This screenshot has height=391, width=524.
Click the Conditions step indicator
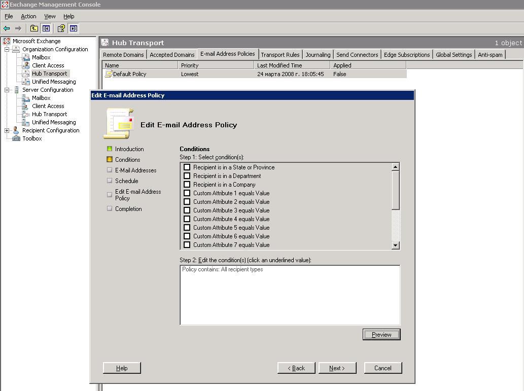point(110,159)
